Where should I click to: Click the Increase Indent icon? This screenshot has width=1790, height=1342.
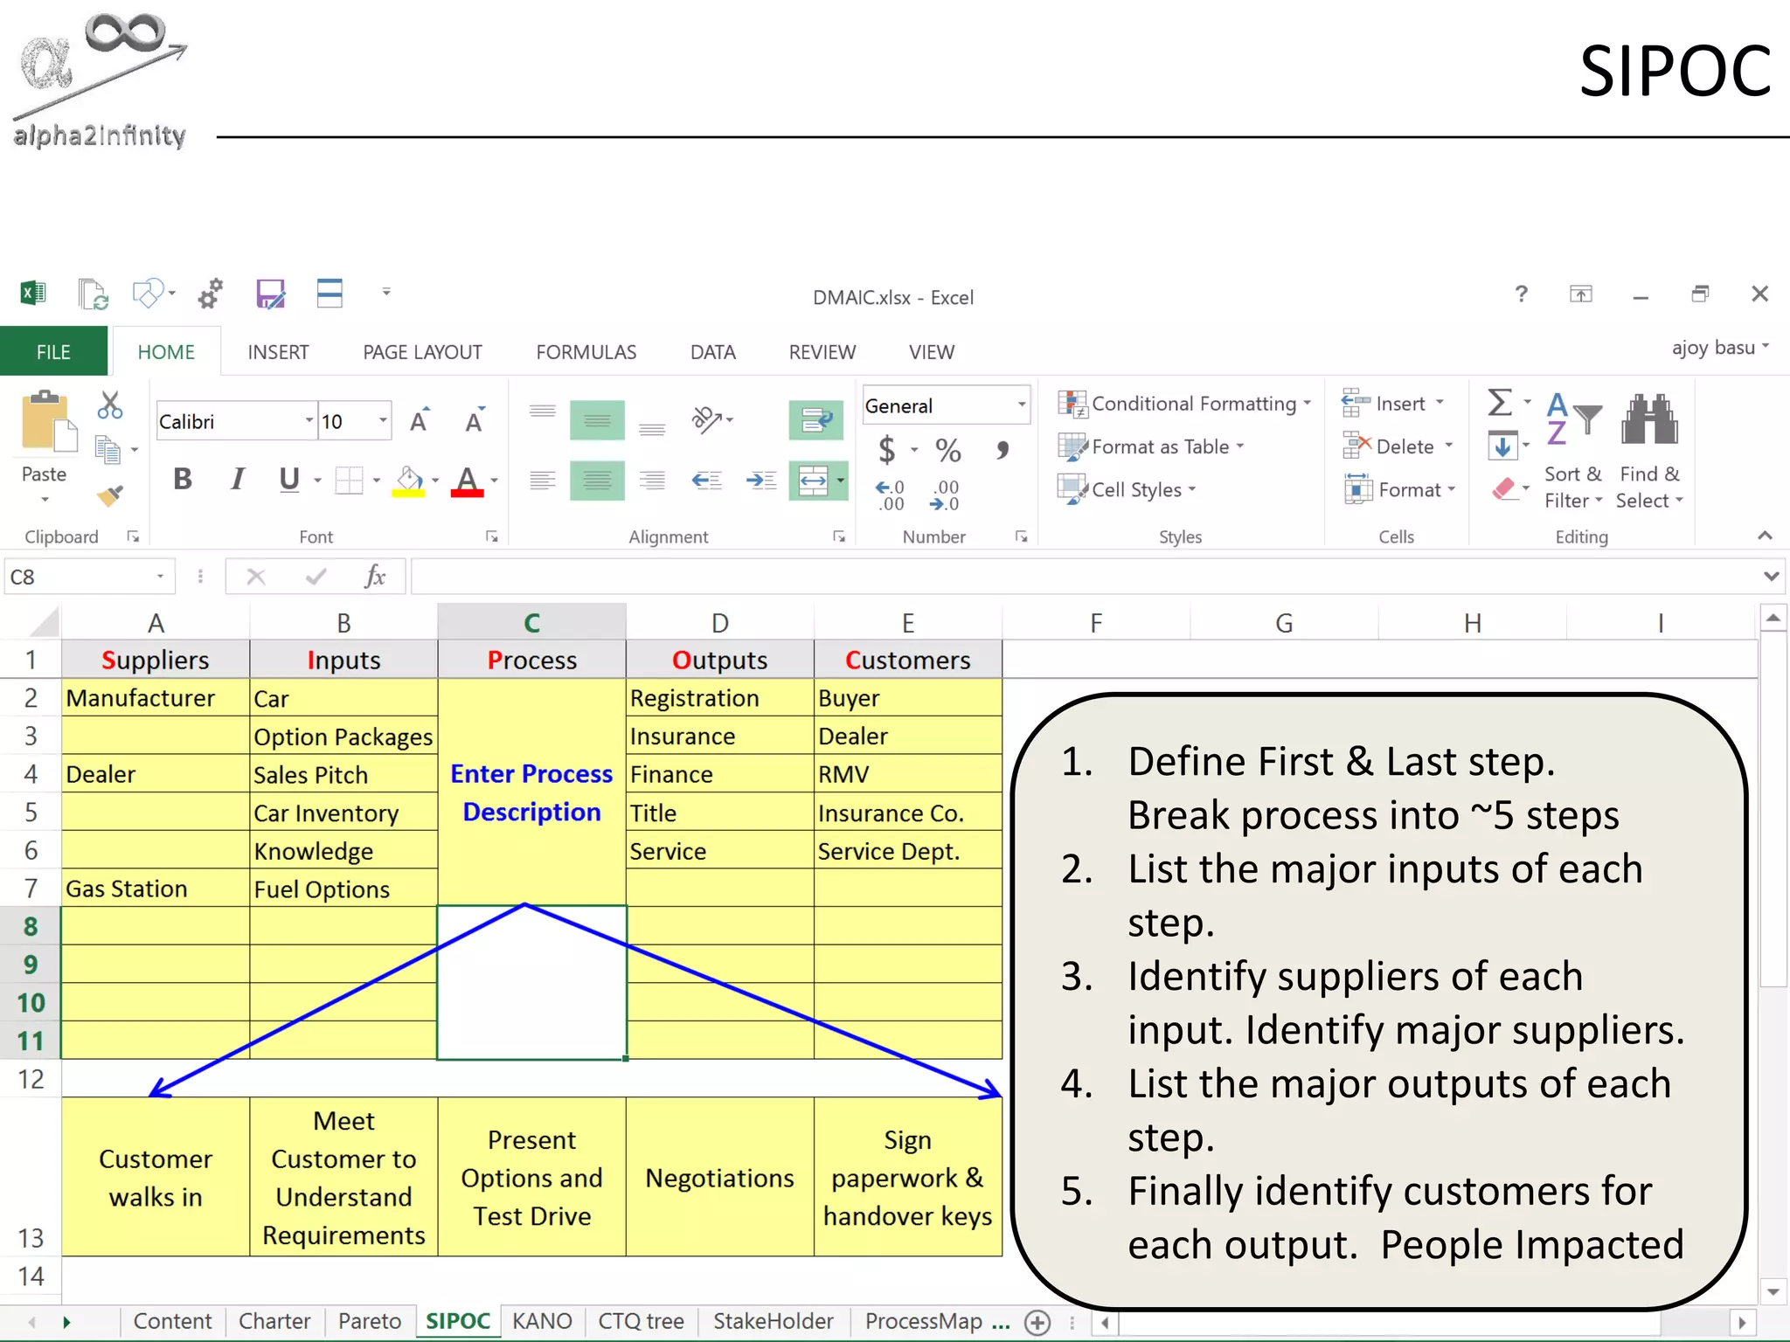761,480
